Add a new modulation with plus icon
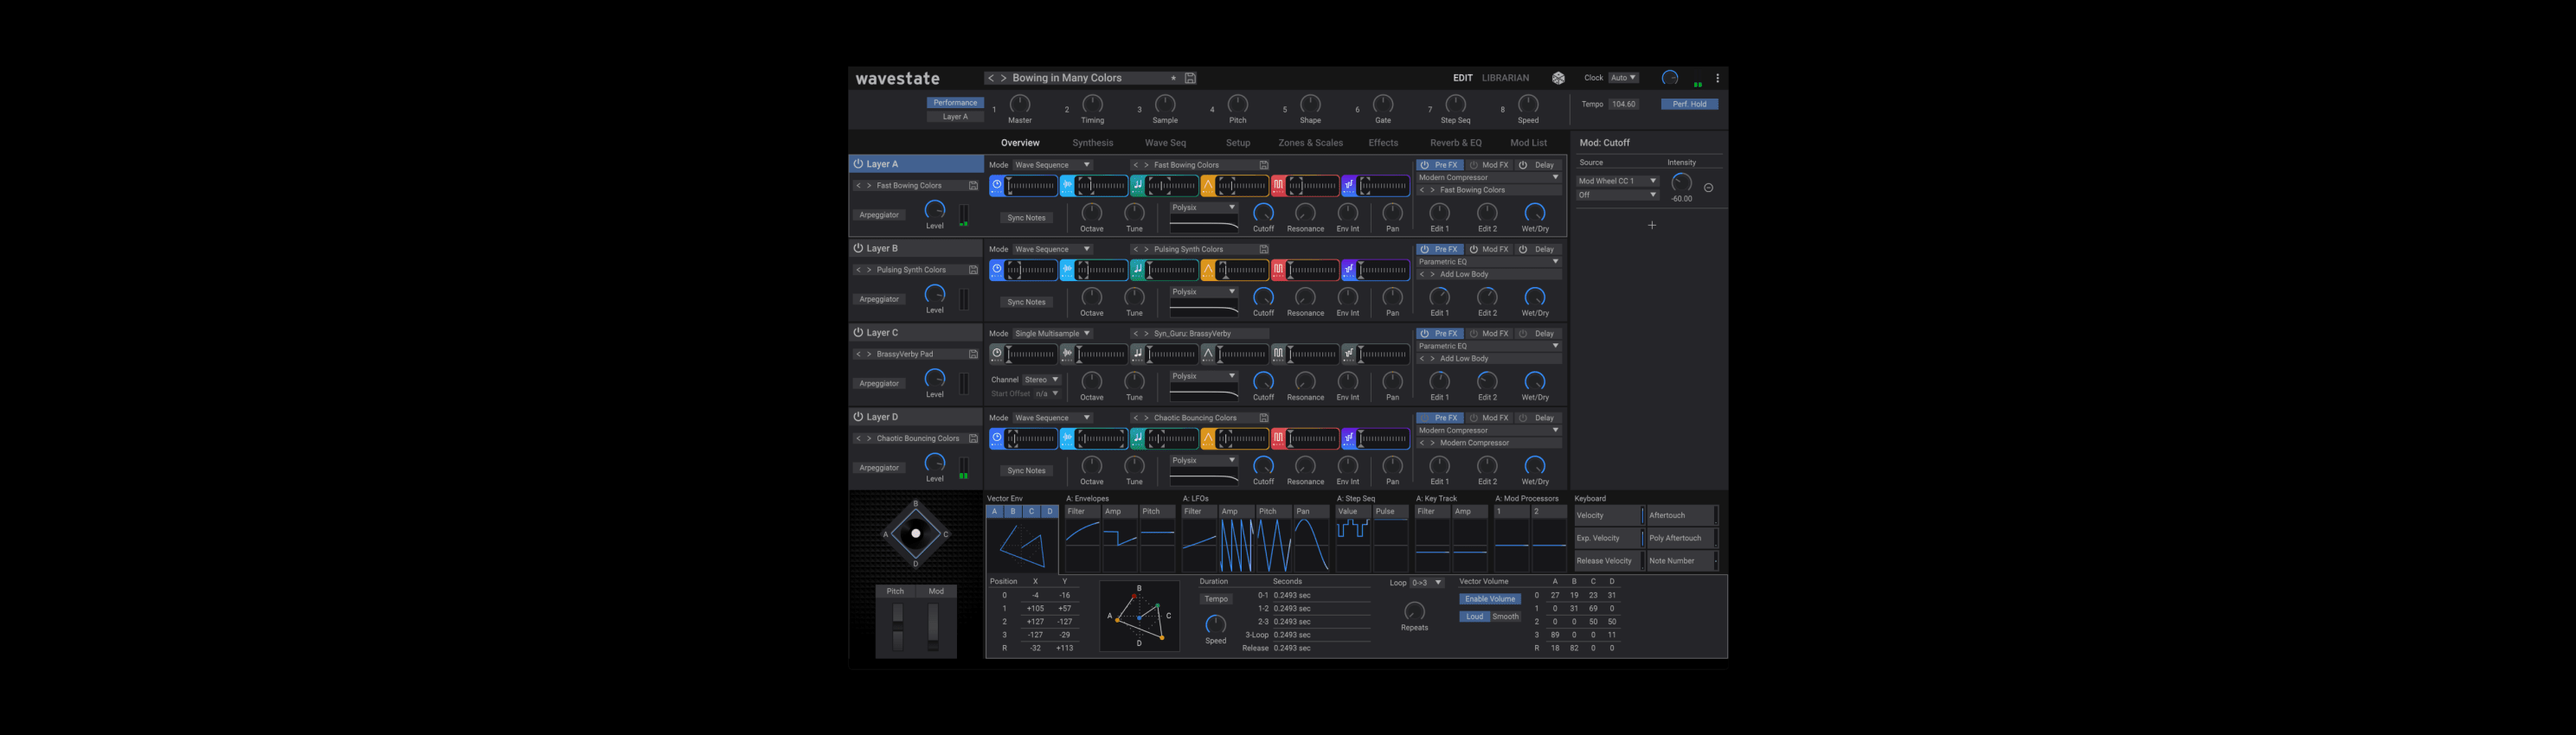The height and width of the screenshot is (735, 2576). 1652,225
